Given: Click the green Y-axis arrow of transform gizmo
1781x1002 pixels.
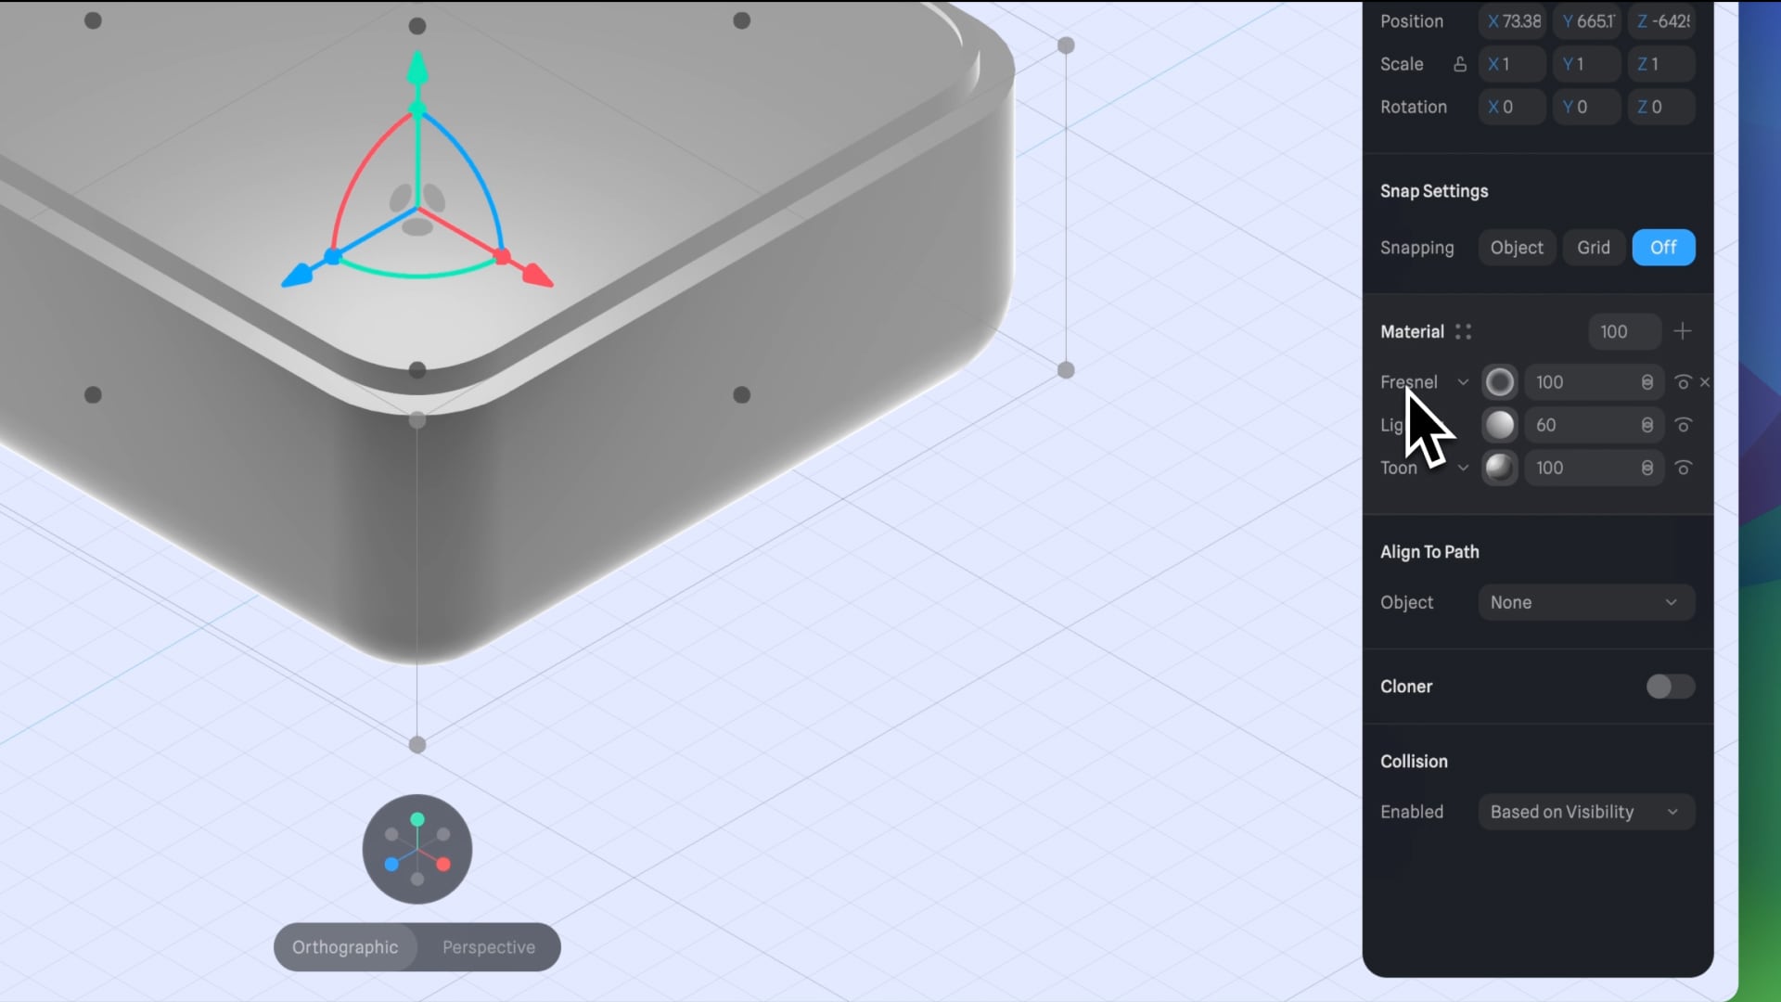Looking at the screenshot, I should point(417,67).
